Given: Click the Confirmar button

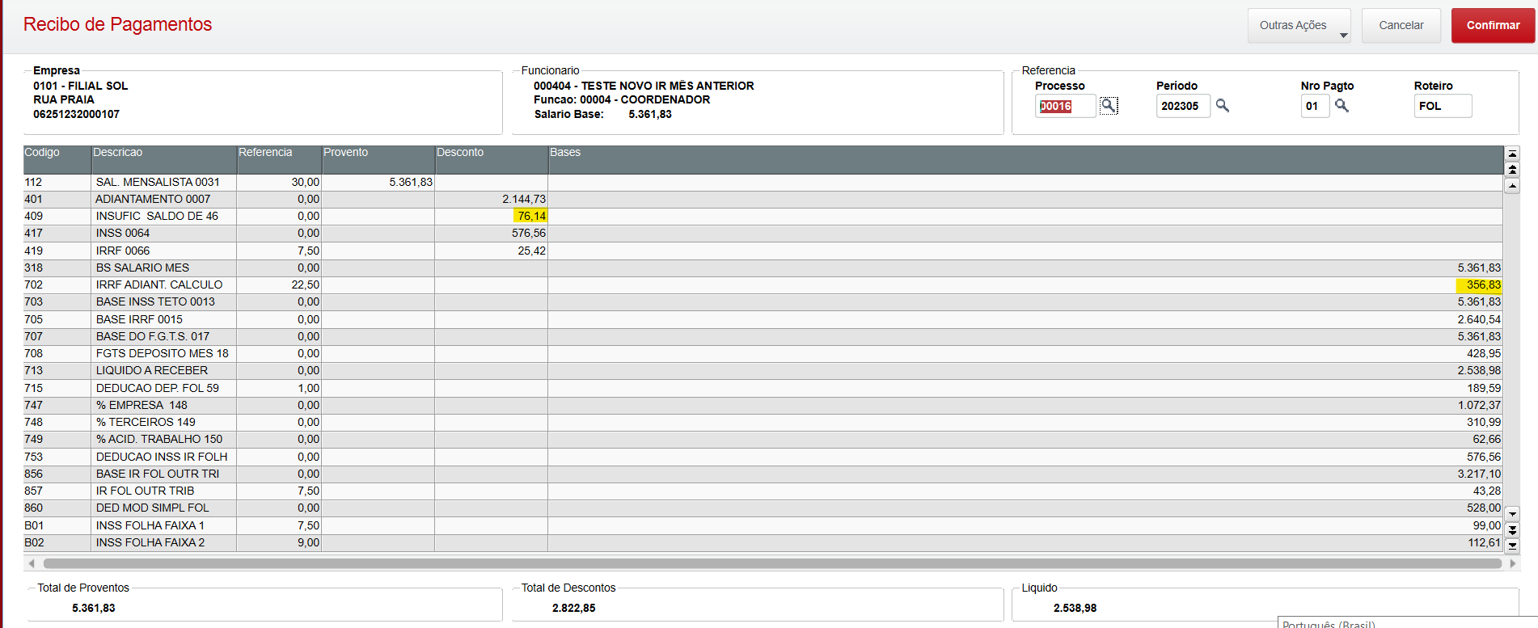Looking at the screenshot, I should point(1493,25).
